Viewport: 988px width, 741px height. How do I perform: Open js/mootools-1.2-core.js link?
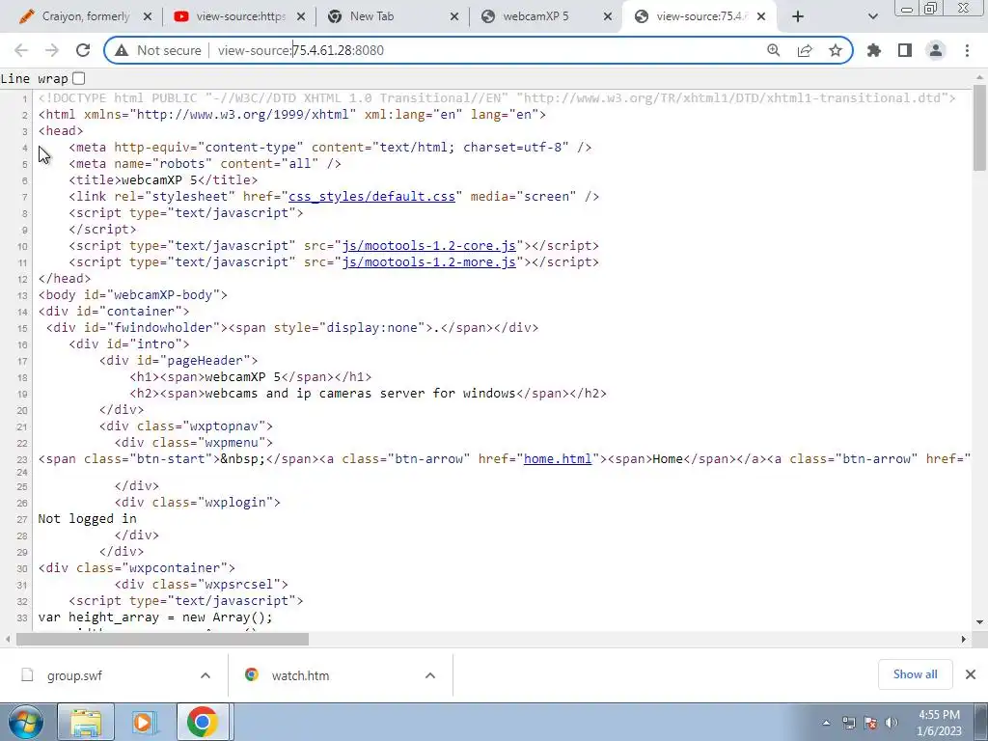tap(428, 246)
